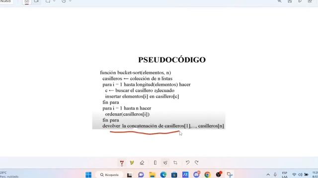Open the Wi-Fi network tray icon

point(294,175)
